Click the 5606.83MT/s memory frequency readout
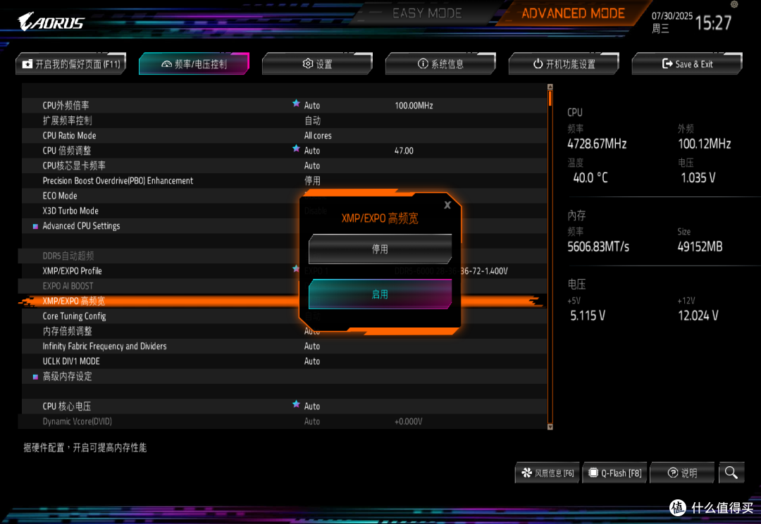761x524 pixels. (598, 247)
